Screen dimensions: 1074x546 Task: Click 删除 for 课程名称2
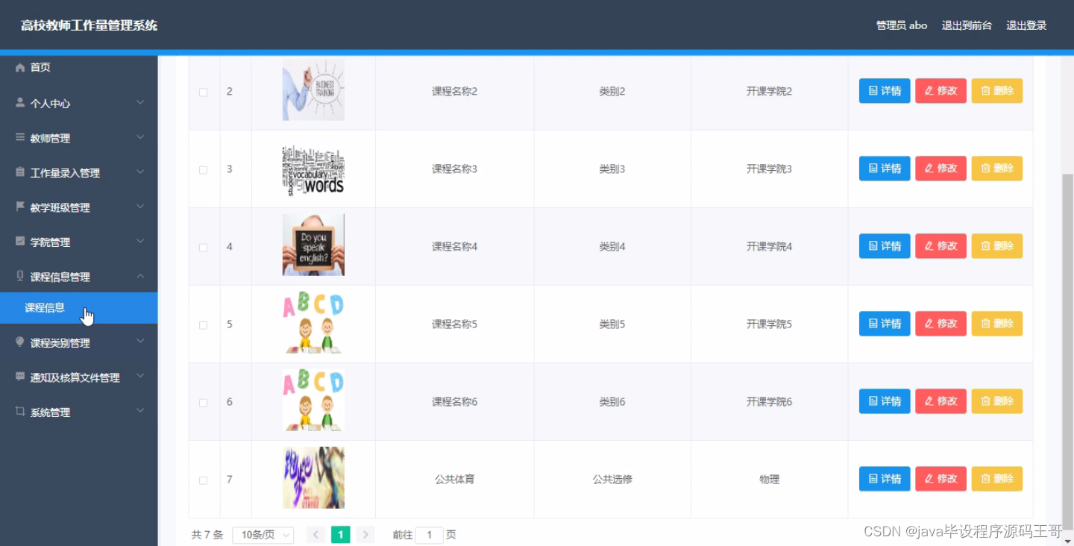tap(996, 91)
